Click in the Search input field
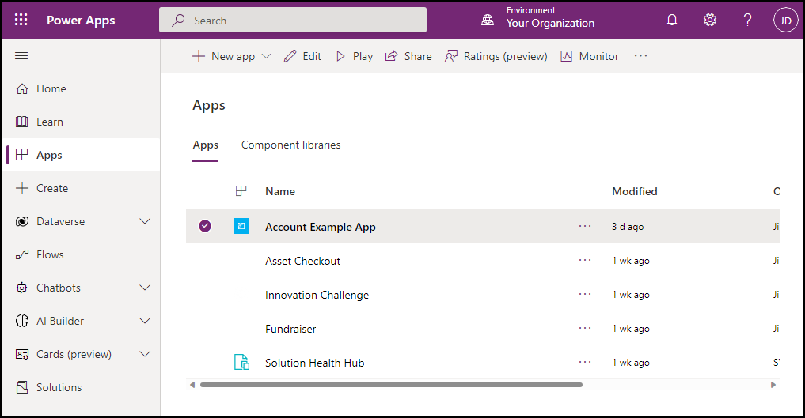 click(x=293, y=21)
